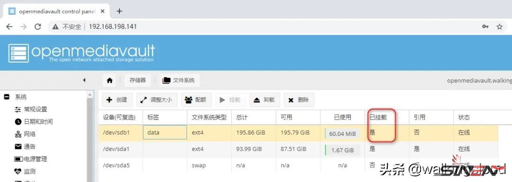This screenshot has width=512, height=182.
Task: Click the not secure warning icon
Action: 55,27
